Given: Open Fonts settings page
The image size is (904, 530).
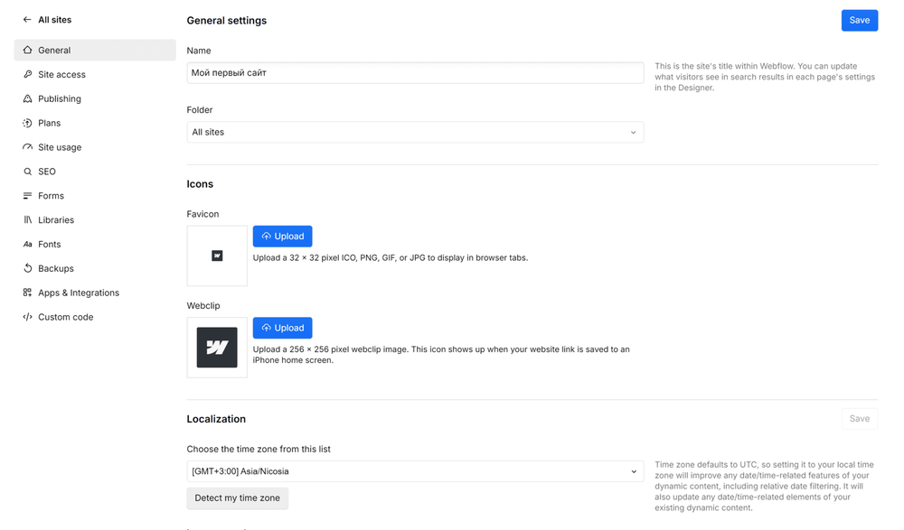Looking at the screenshot, I should click(x=50, y=245).
